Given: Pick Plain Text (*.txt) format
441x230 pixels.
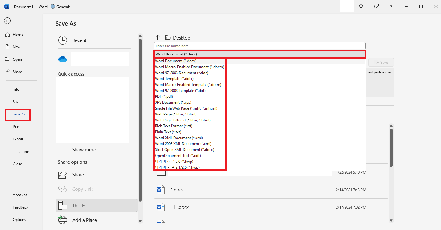Looking at the screenshot, I should [168, 132].
